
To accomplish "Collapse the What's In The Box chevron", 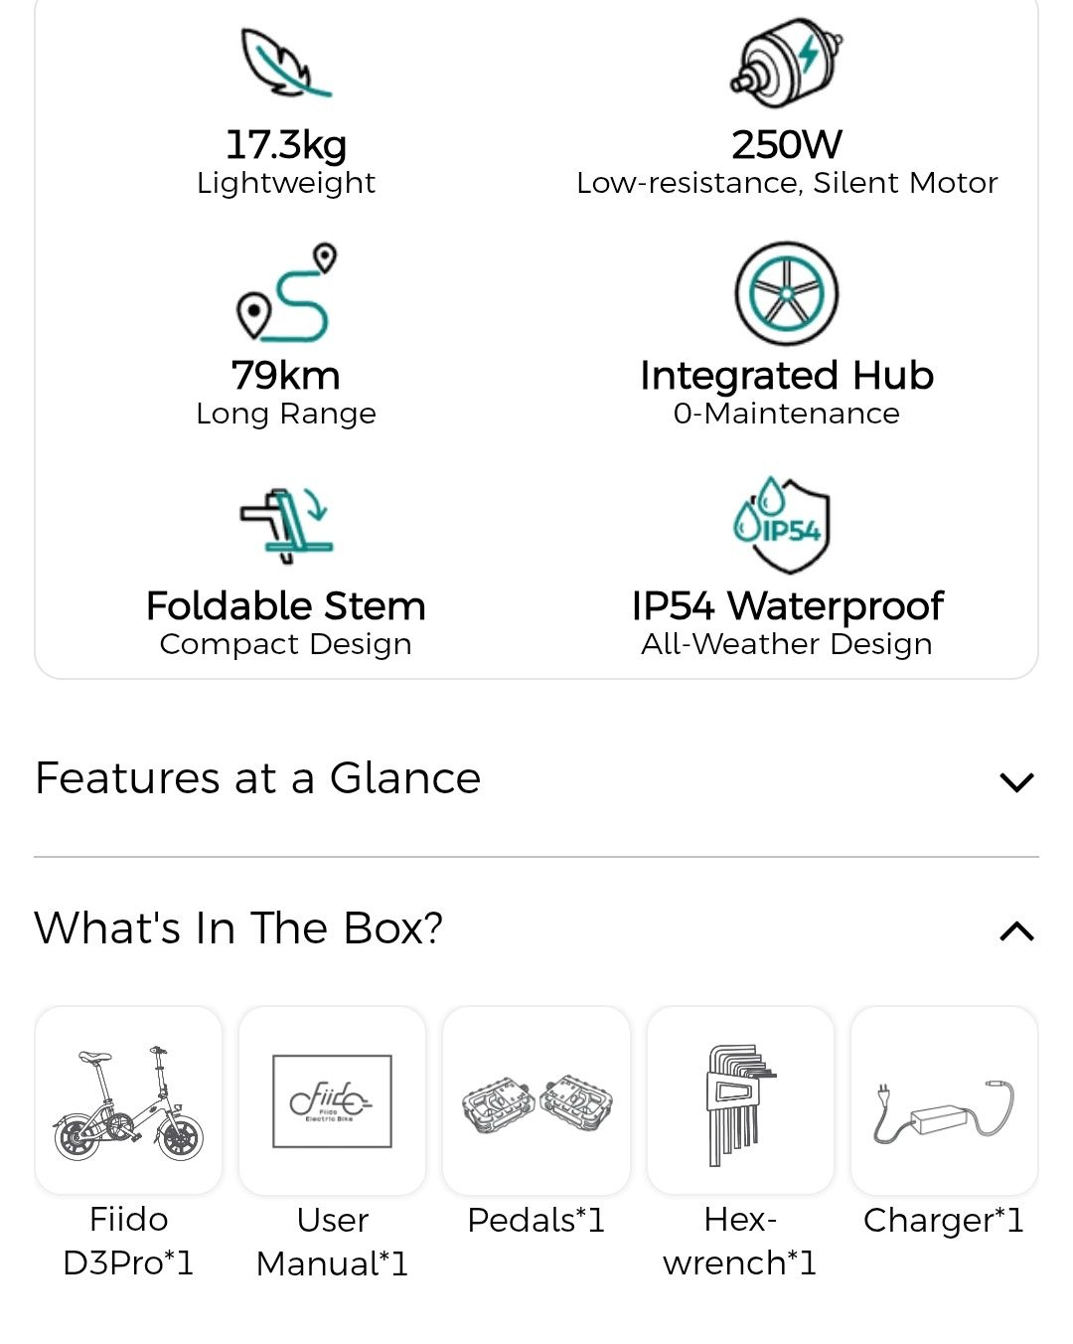I will 1016,931.
